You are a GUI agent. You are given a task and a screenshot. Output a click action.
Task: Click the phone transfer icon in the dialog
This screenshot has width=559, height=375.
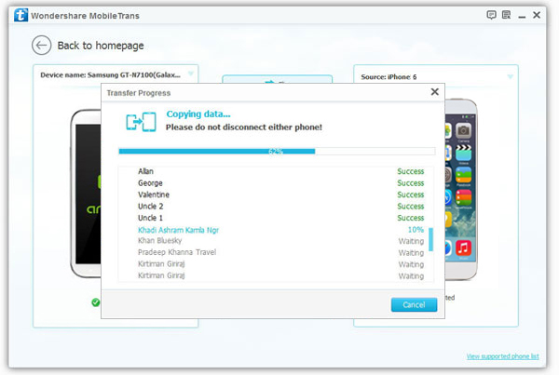(x=142, y=122)
